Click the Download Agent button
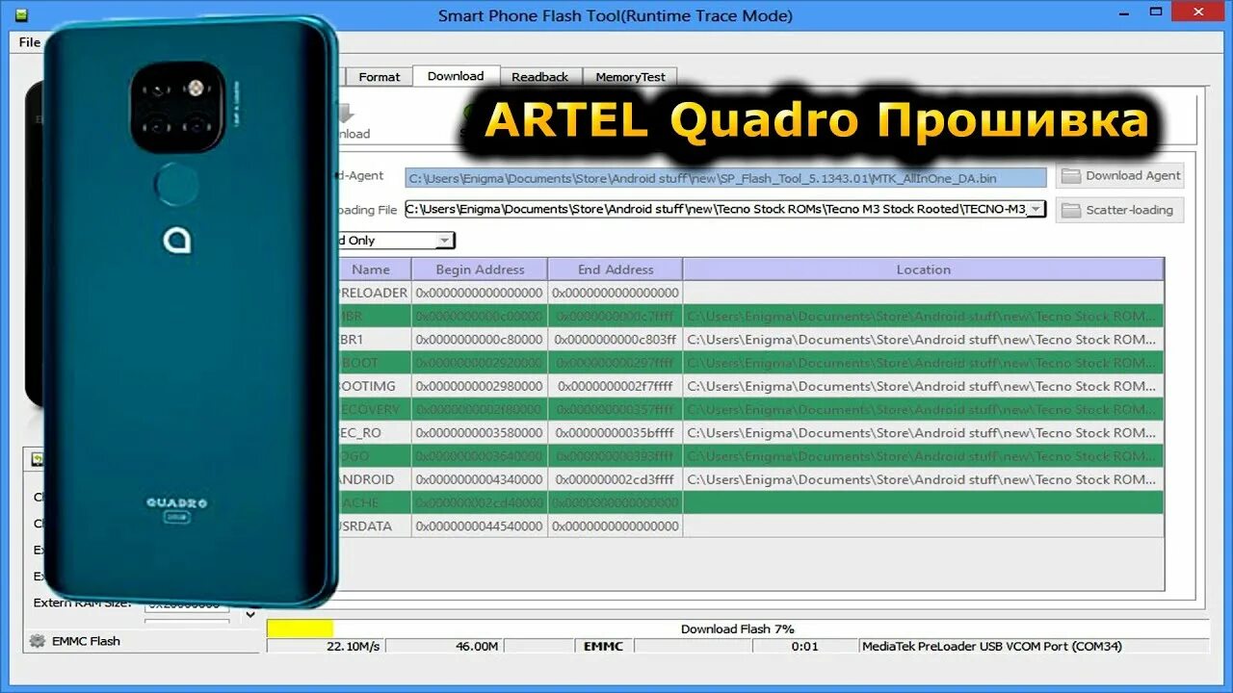The width and height of the screenshot is (1233, 693). 1120,175
